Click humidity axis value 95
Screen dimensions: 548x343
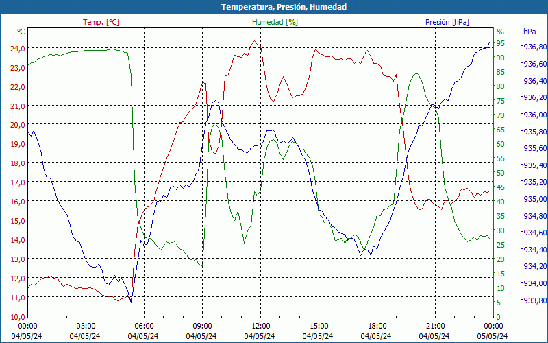click(x=501, y=43)
